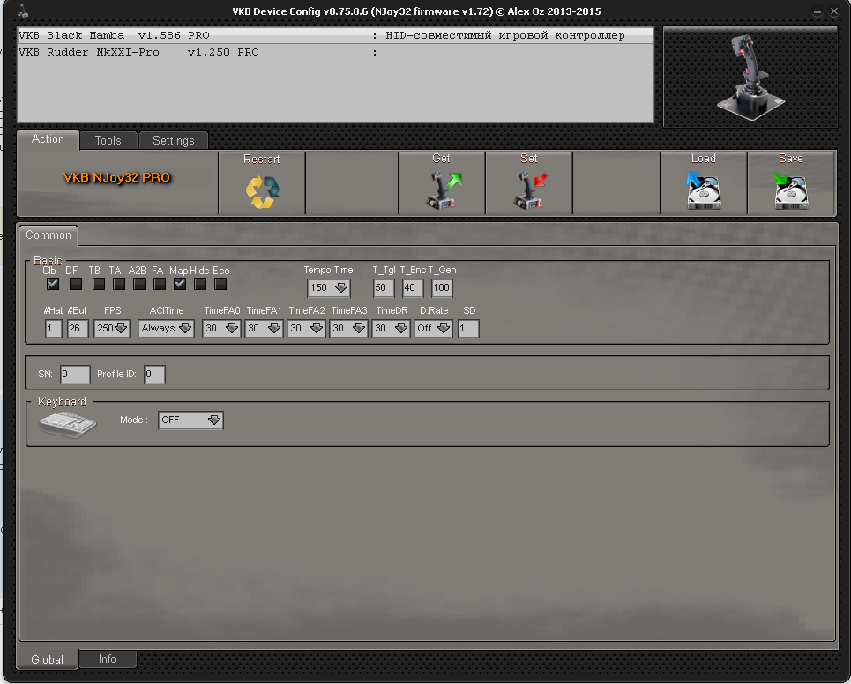The width and height of the screenshot is (851, 684).
Task: Click the SD input field
Action: tap(468, 328)
